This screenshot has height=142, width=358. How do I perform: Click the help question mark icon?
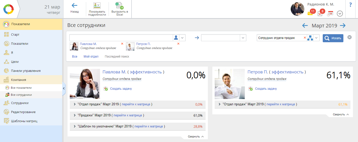point(350,5)
